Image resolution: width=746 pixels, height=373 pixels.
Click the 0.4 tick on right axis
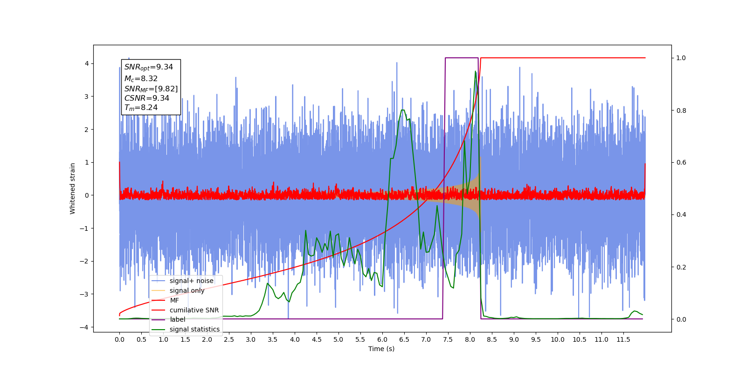681,214
